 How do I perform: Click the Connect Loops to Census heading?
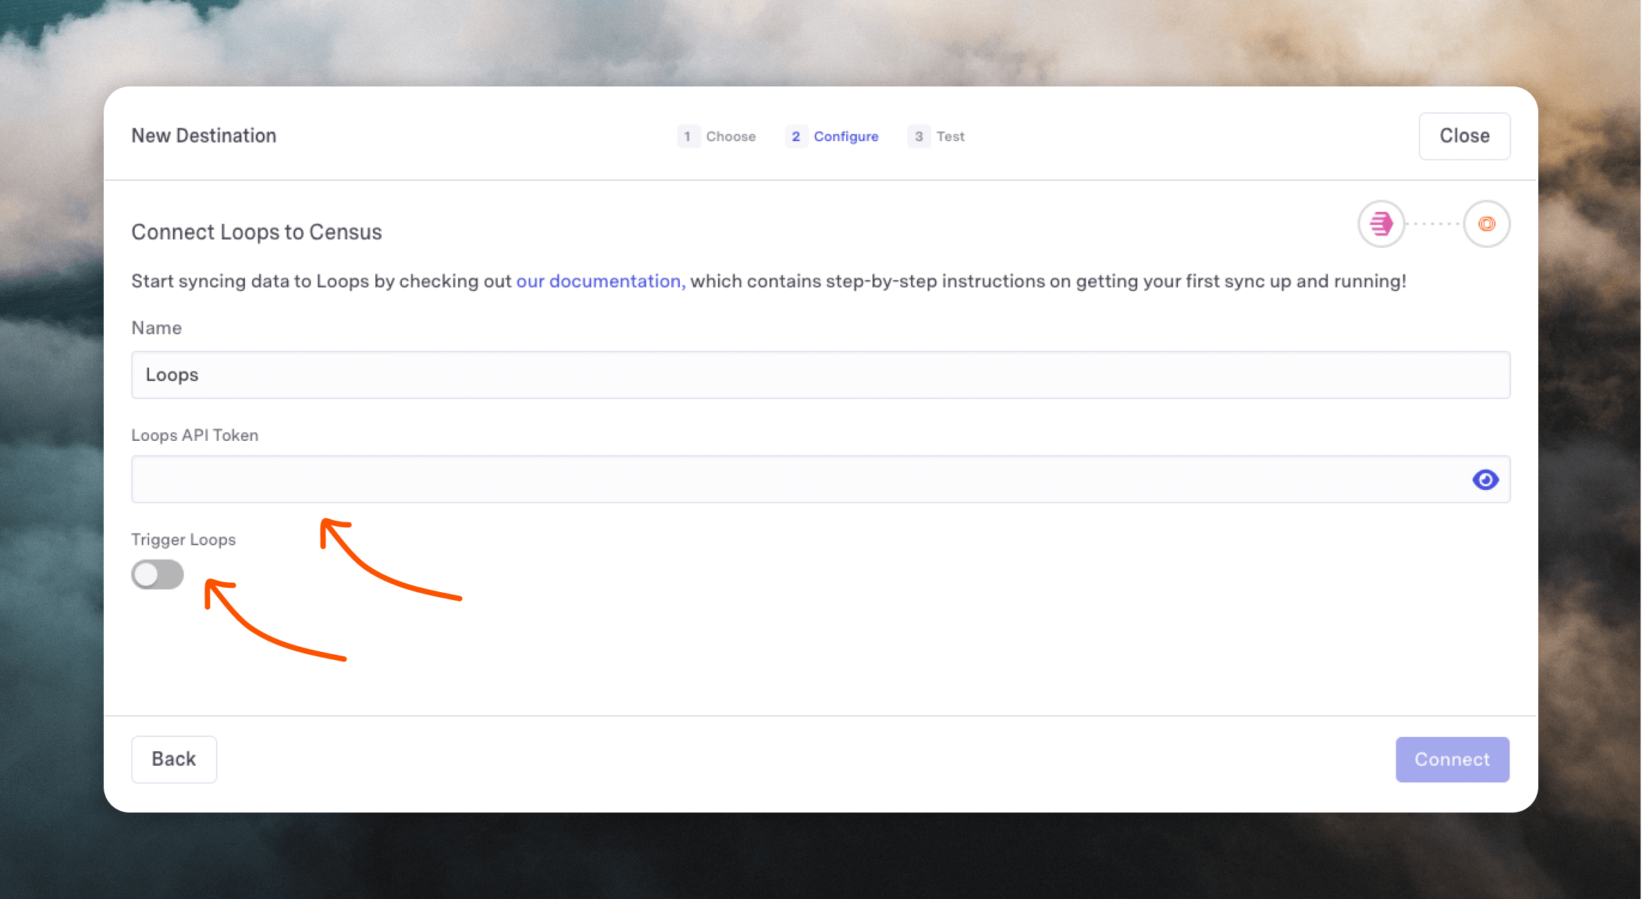[256, 232]
